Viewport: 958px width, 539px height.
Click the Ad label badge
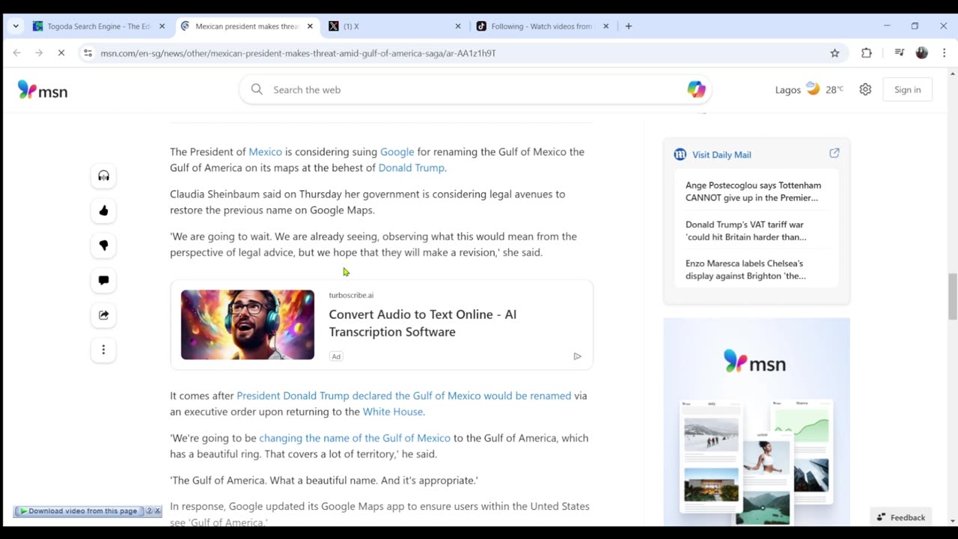coord(336,356)
